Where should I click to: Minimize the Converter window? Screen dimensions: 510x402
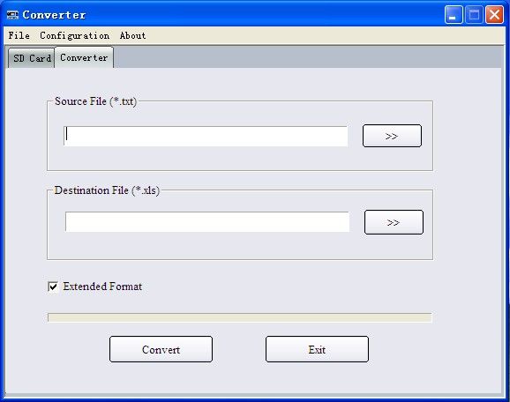(x=454, y=15)
